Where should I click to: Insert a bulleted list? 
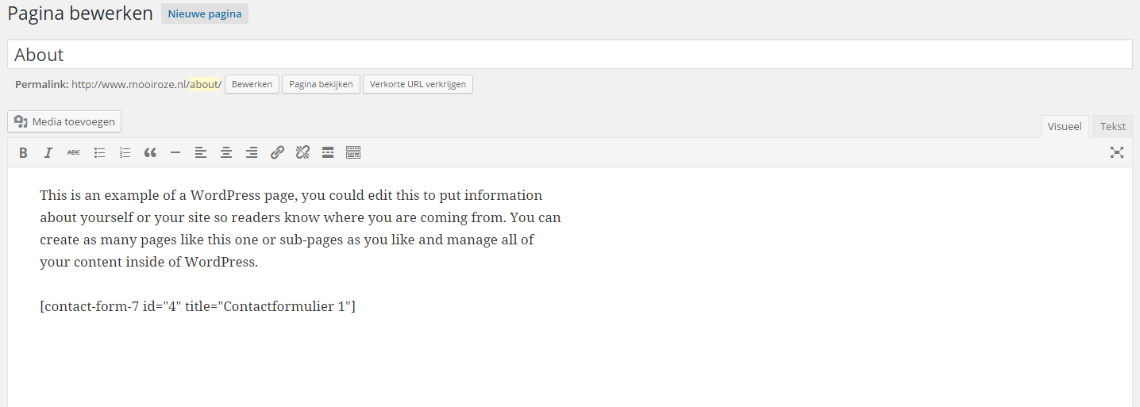(99, 152)
